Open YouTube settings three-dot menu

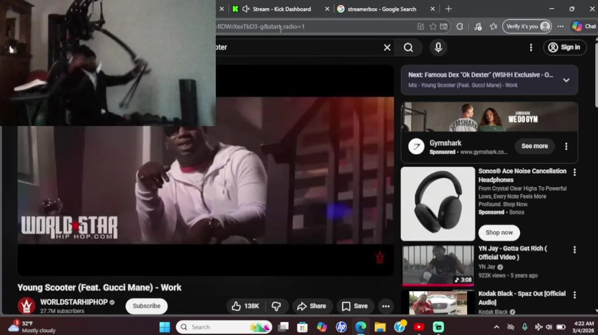pyautogui.click(x=531, y=47)
